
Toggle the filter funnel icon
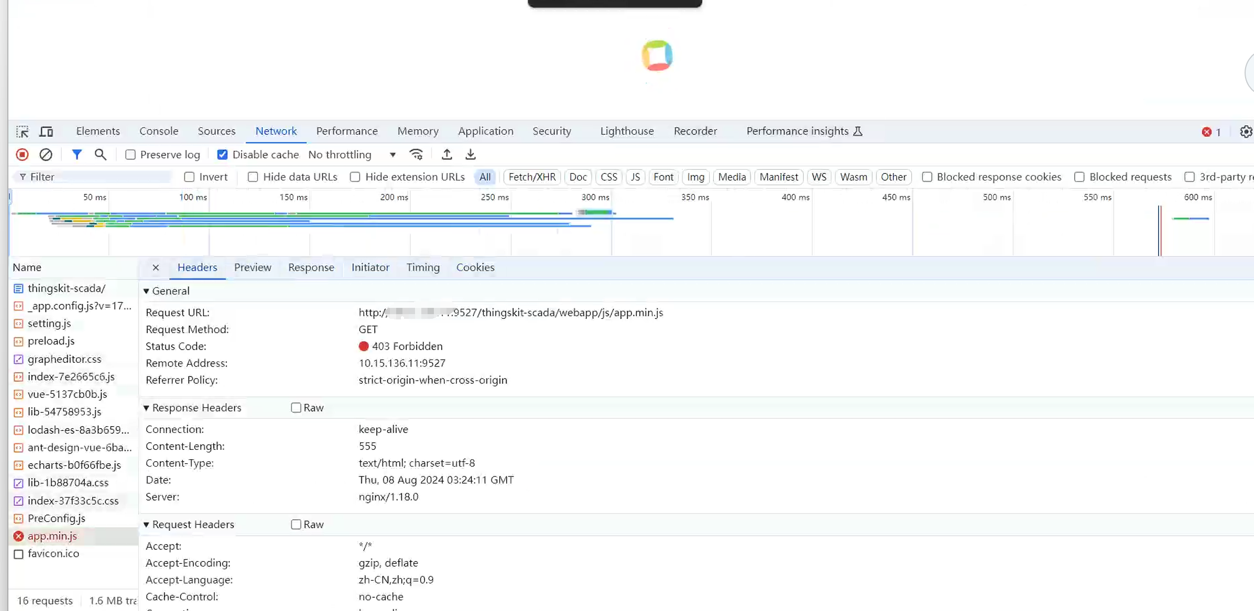[x=77, y=154]
